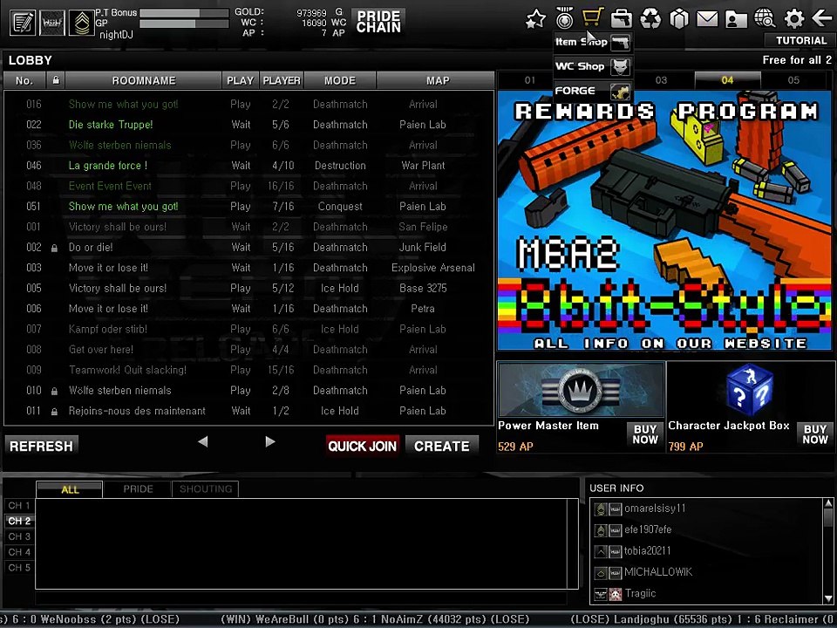837x628 pixels.
Task: Open the weapon briefcase inventory icon
Action: pyautogui.click(x=622, y=18)
